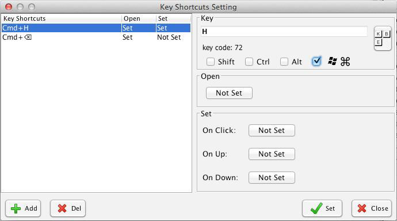Click the red X Del icon
The image size is (397, 221).
pos(62,208)
